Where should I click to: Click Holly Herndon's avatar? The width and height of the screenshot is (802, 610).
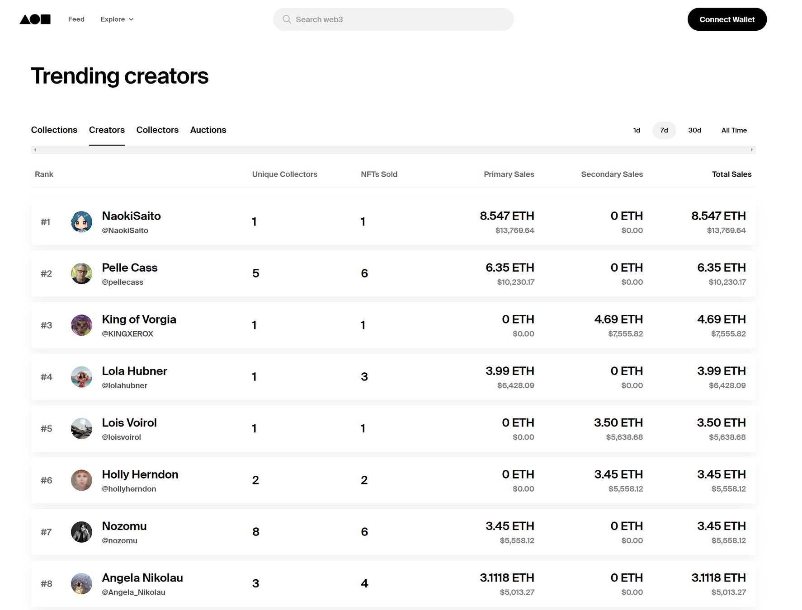[82, 480]
